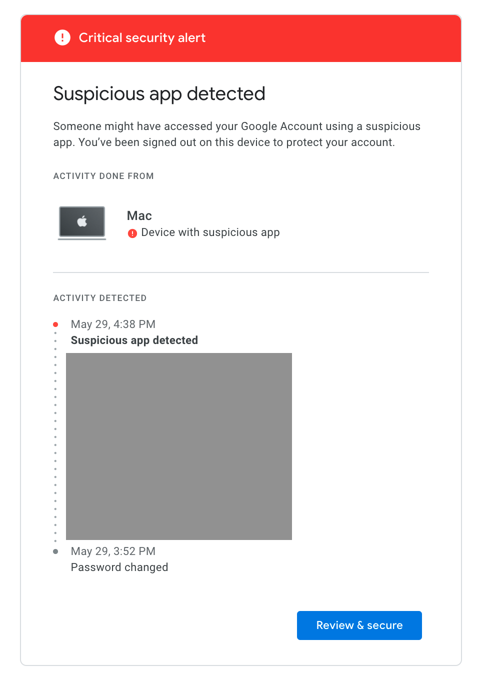Image resolution: width=478 pixels, height=682 pixels.
Task: Expand the ACTIVITY DONE FROM section
Action: [103, 176]
